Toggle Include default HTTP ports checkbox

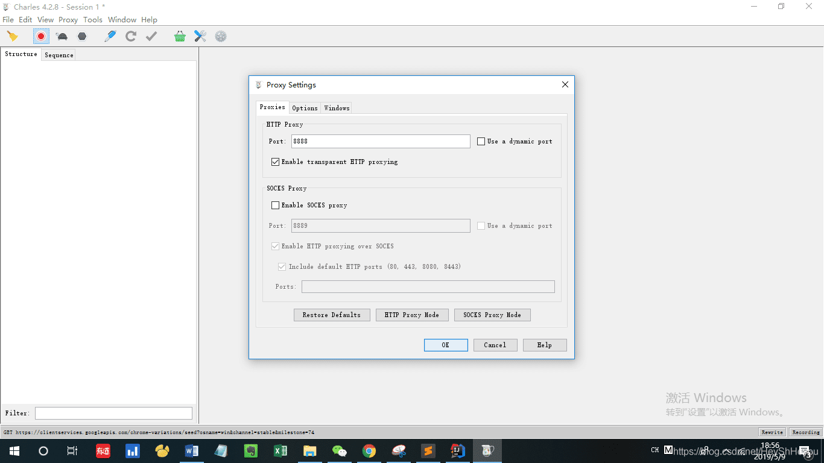(282, 267)
